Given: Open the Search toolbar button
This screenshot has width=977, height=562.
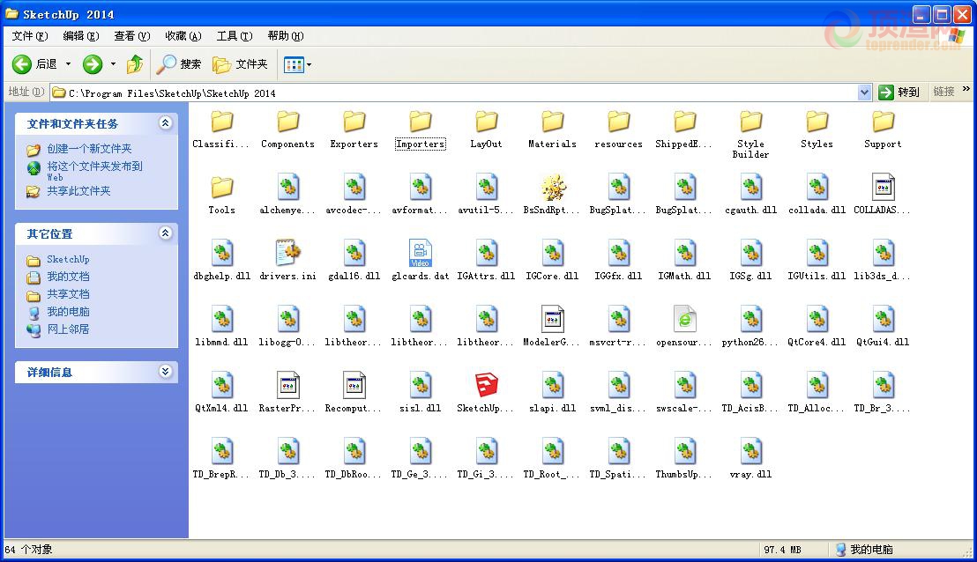Looking at the screenshot, I should click(180, 63).
